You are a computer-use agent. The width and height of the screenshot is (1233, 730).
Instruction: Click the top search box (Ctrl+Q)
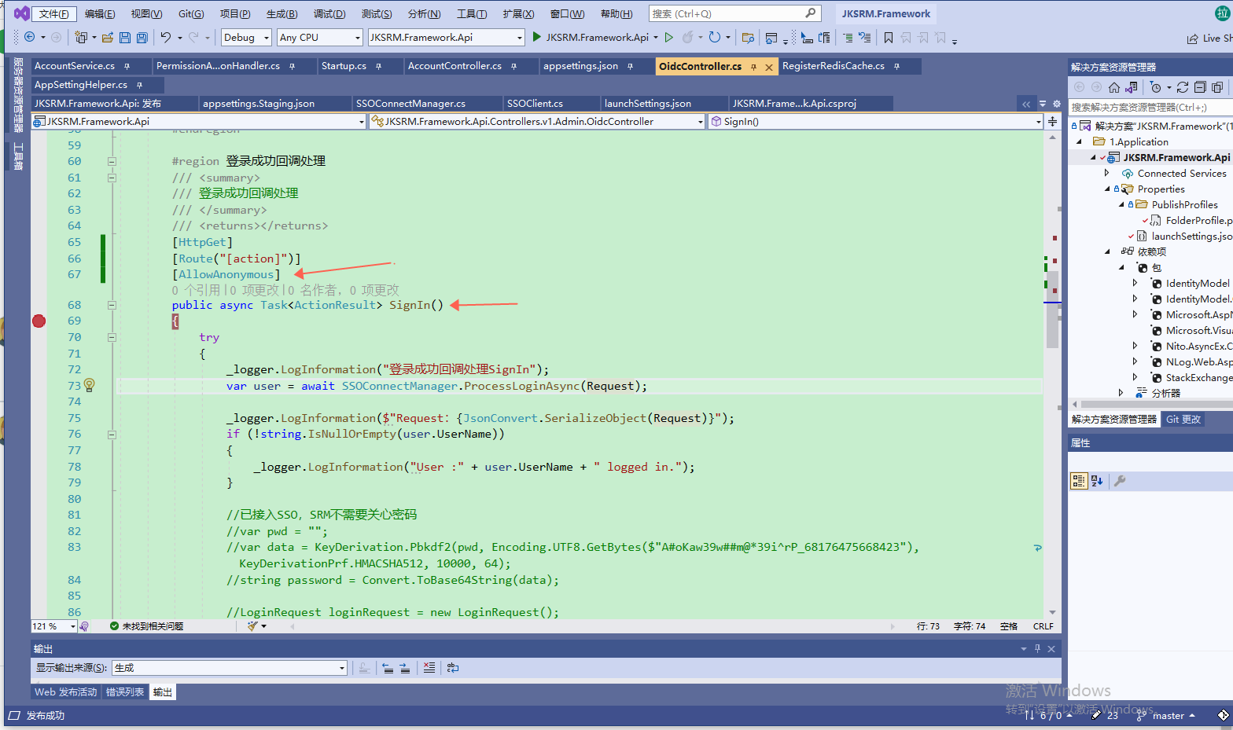(734, 13)
